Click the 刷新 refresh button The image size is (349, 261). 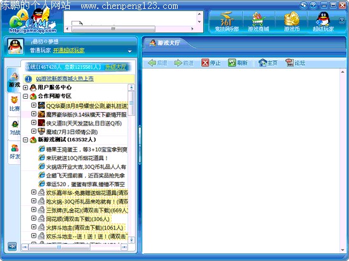[x=237, y=63]
